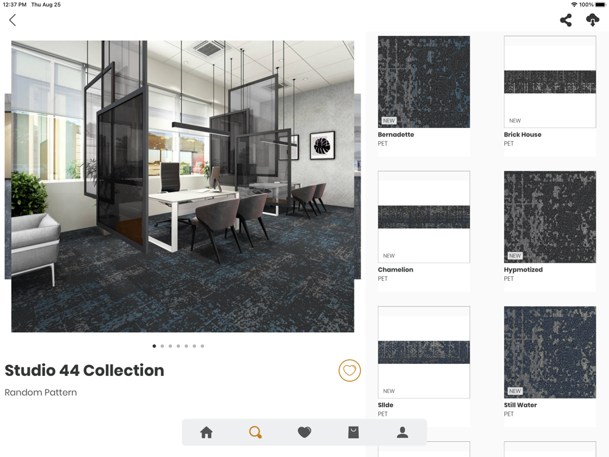Open the profile tab
609x457 pixels.
[x=403, y=432]
